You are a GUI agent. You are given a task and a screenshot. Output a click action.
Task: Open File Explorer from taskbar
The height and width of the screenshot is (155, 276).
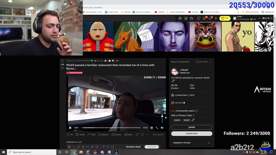[81, 152]
